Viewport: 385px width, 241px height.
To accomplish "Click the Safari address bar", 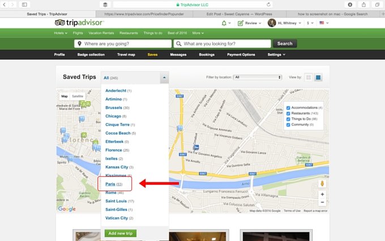I will 192,5.
